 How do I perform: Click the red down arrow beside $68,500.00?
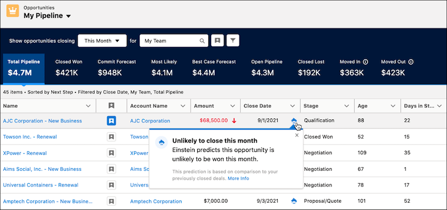click(234, 121)
